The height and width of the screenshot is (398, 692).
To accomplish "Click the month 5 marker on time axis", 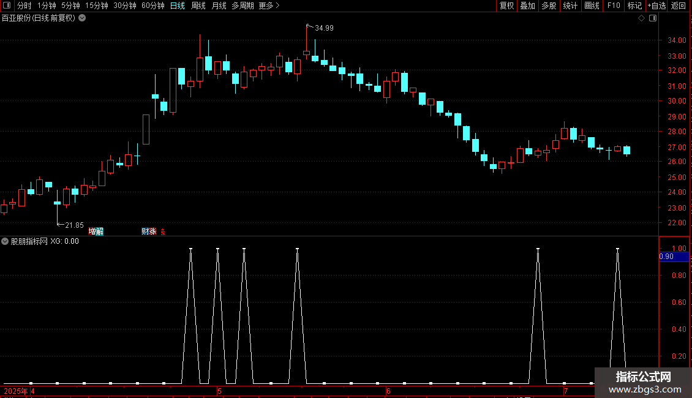I will click(x=219, y=391).
